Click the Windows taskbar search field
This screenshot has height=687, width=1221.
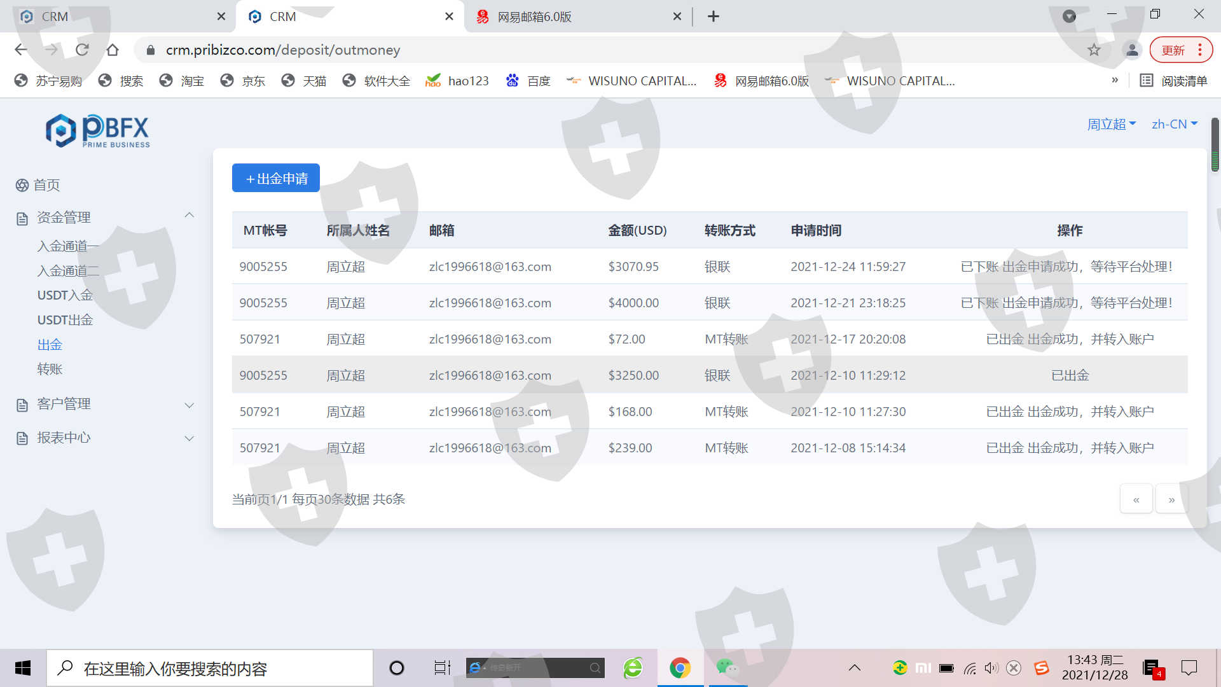(210, 668)
